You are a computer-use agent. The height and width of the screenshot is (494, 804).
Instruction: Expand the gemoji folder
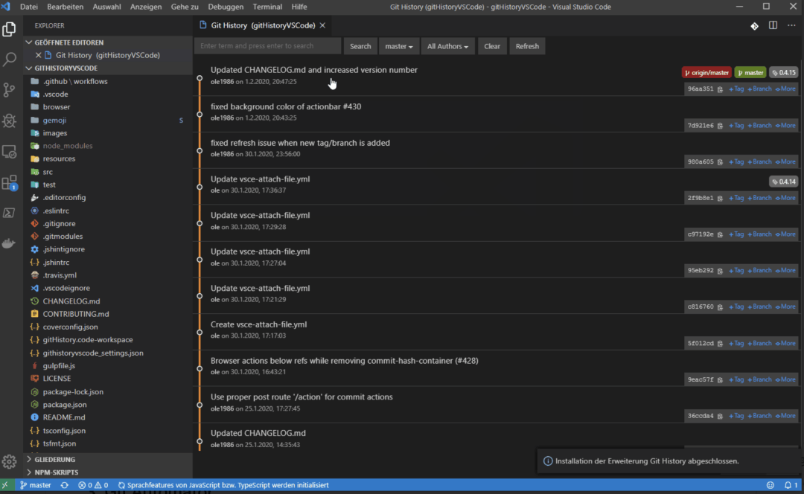(54, 120)
